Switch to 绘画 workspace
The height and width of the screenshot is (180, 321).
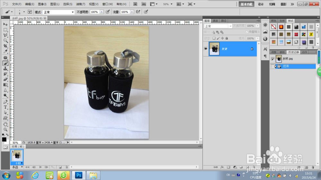[x=272, y=4]
